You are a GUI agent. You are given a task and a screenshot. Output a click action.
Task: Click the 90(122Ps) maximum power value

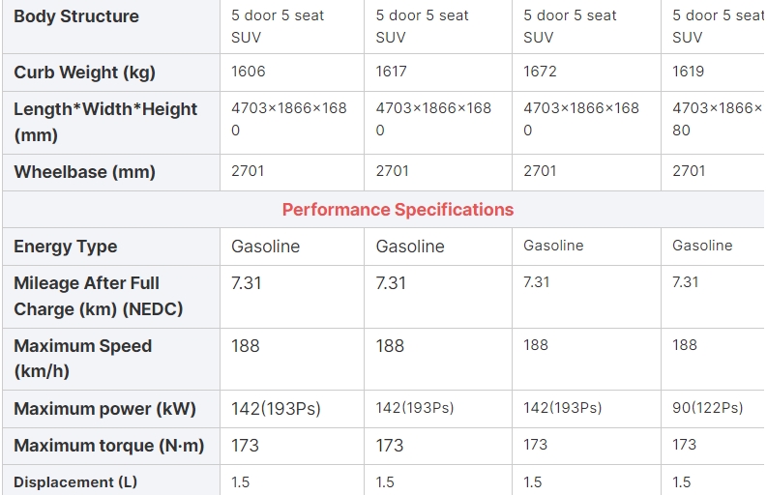click(x=708, y=408)
